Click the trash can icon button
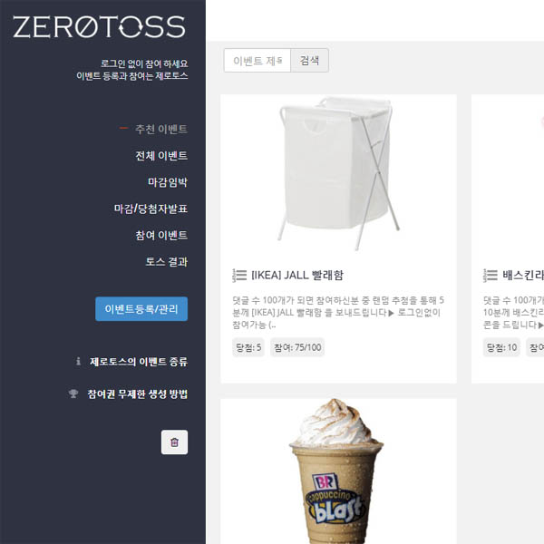 pos(174,442)
